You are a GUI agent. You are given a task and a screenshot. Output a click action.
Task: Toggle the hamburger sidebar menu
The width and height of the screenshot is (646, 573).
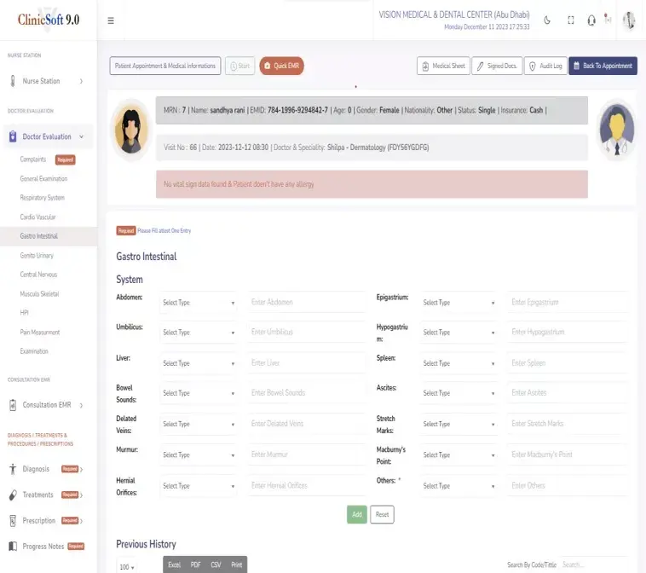tap(111, 20)
